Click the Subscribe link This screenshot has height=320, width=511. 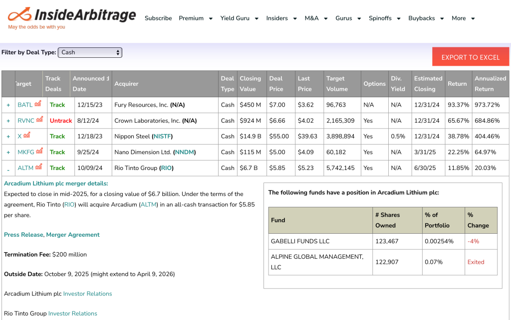tap(158, 18)
